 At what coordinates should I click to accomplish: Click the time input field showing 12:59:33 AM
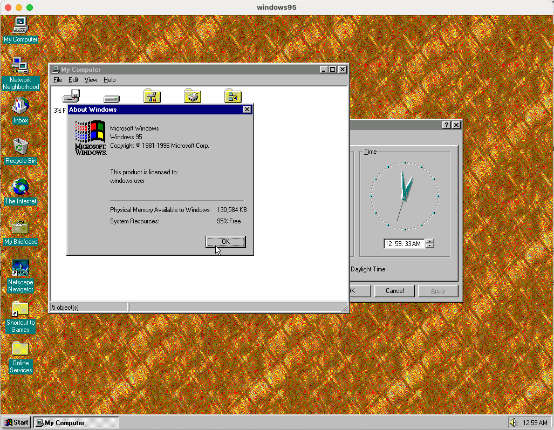(403, 244)
